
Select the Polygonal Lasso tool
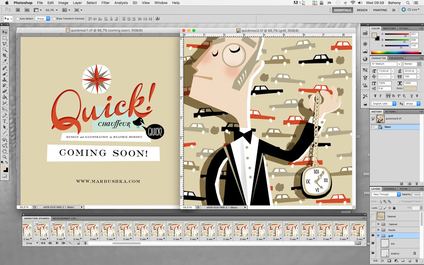[5, 44]
